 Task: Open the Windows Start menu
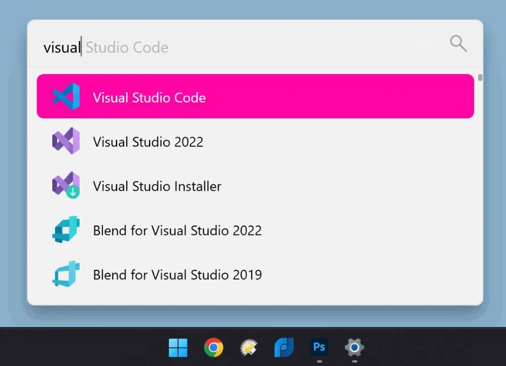[x=178, y=348]
